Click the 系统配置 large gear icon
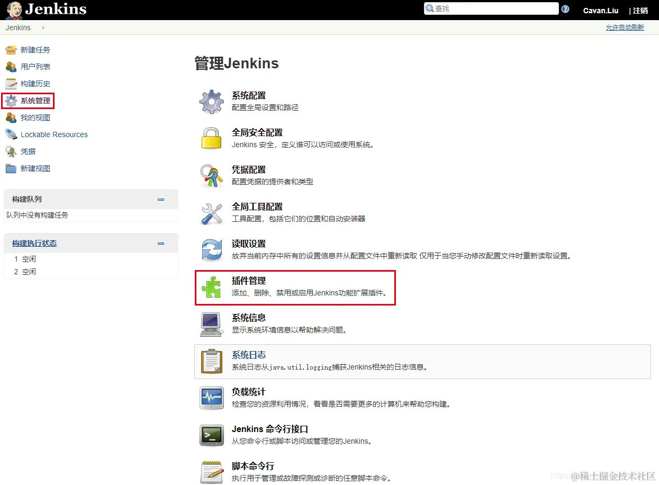 point(212,102)
